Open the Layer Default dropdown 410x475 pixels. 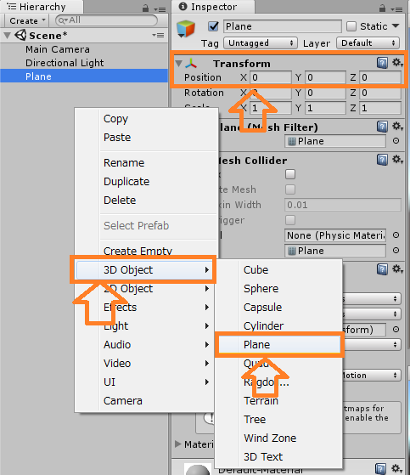368,43
